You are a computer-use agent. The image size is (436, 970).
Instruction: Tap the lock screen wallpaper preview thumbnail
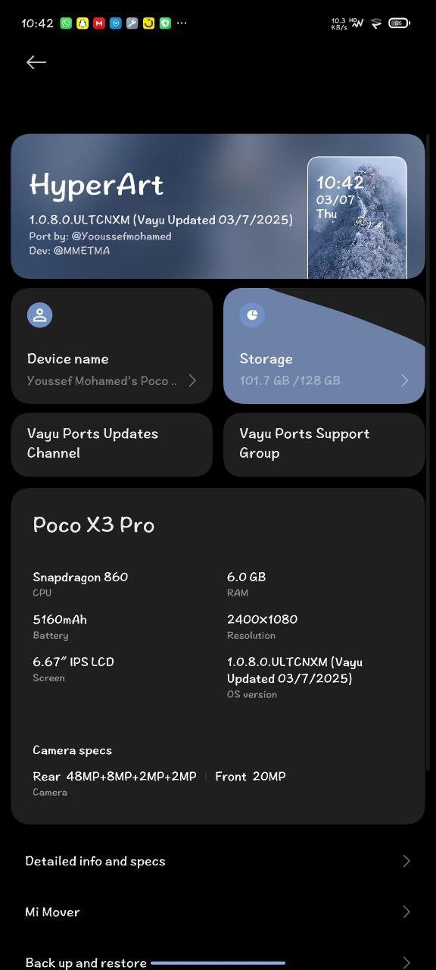click(x=357, y=217)
